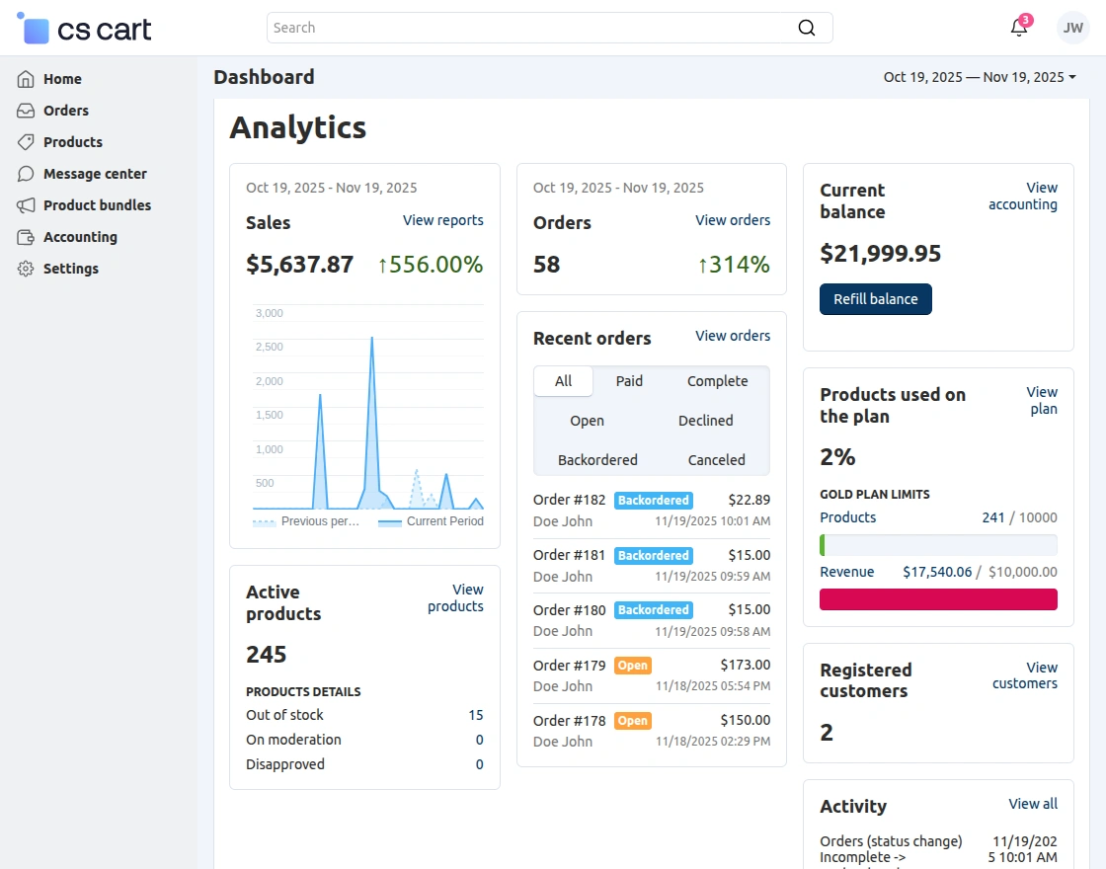
Task: Focus the Search input field
Action: tap(533, 28)
